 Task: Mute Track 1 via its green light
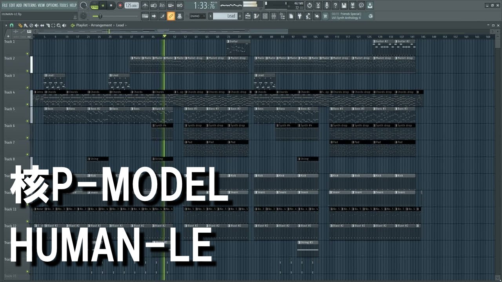[x=27, y=54]
